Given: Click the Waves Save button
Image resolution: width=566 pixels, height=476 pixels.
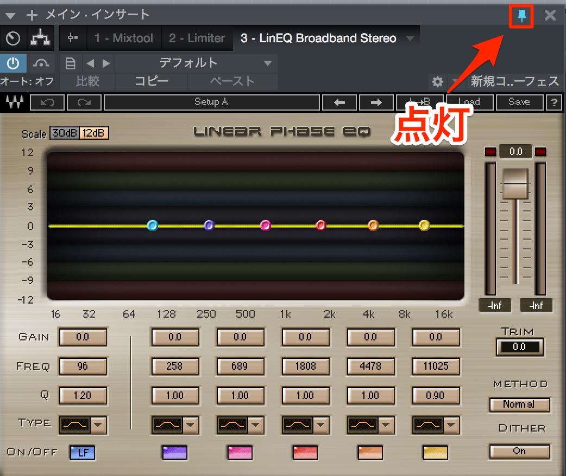Looking at the screenshot, I should tap(519, 102).
